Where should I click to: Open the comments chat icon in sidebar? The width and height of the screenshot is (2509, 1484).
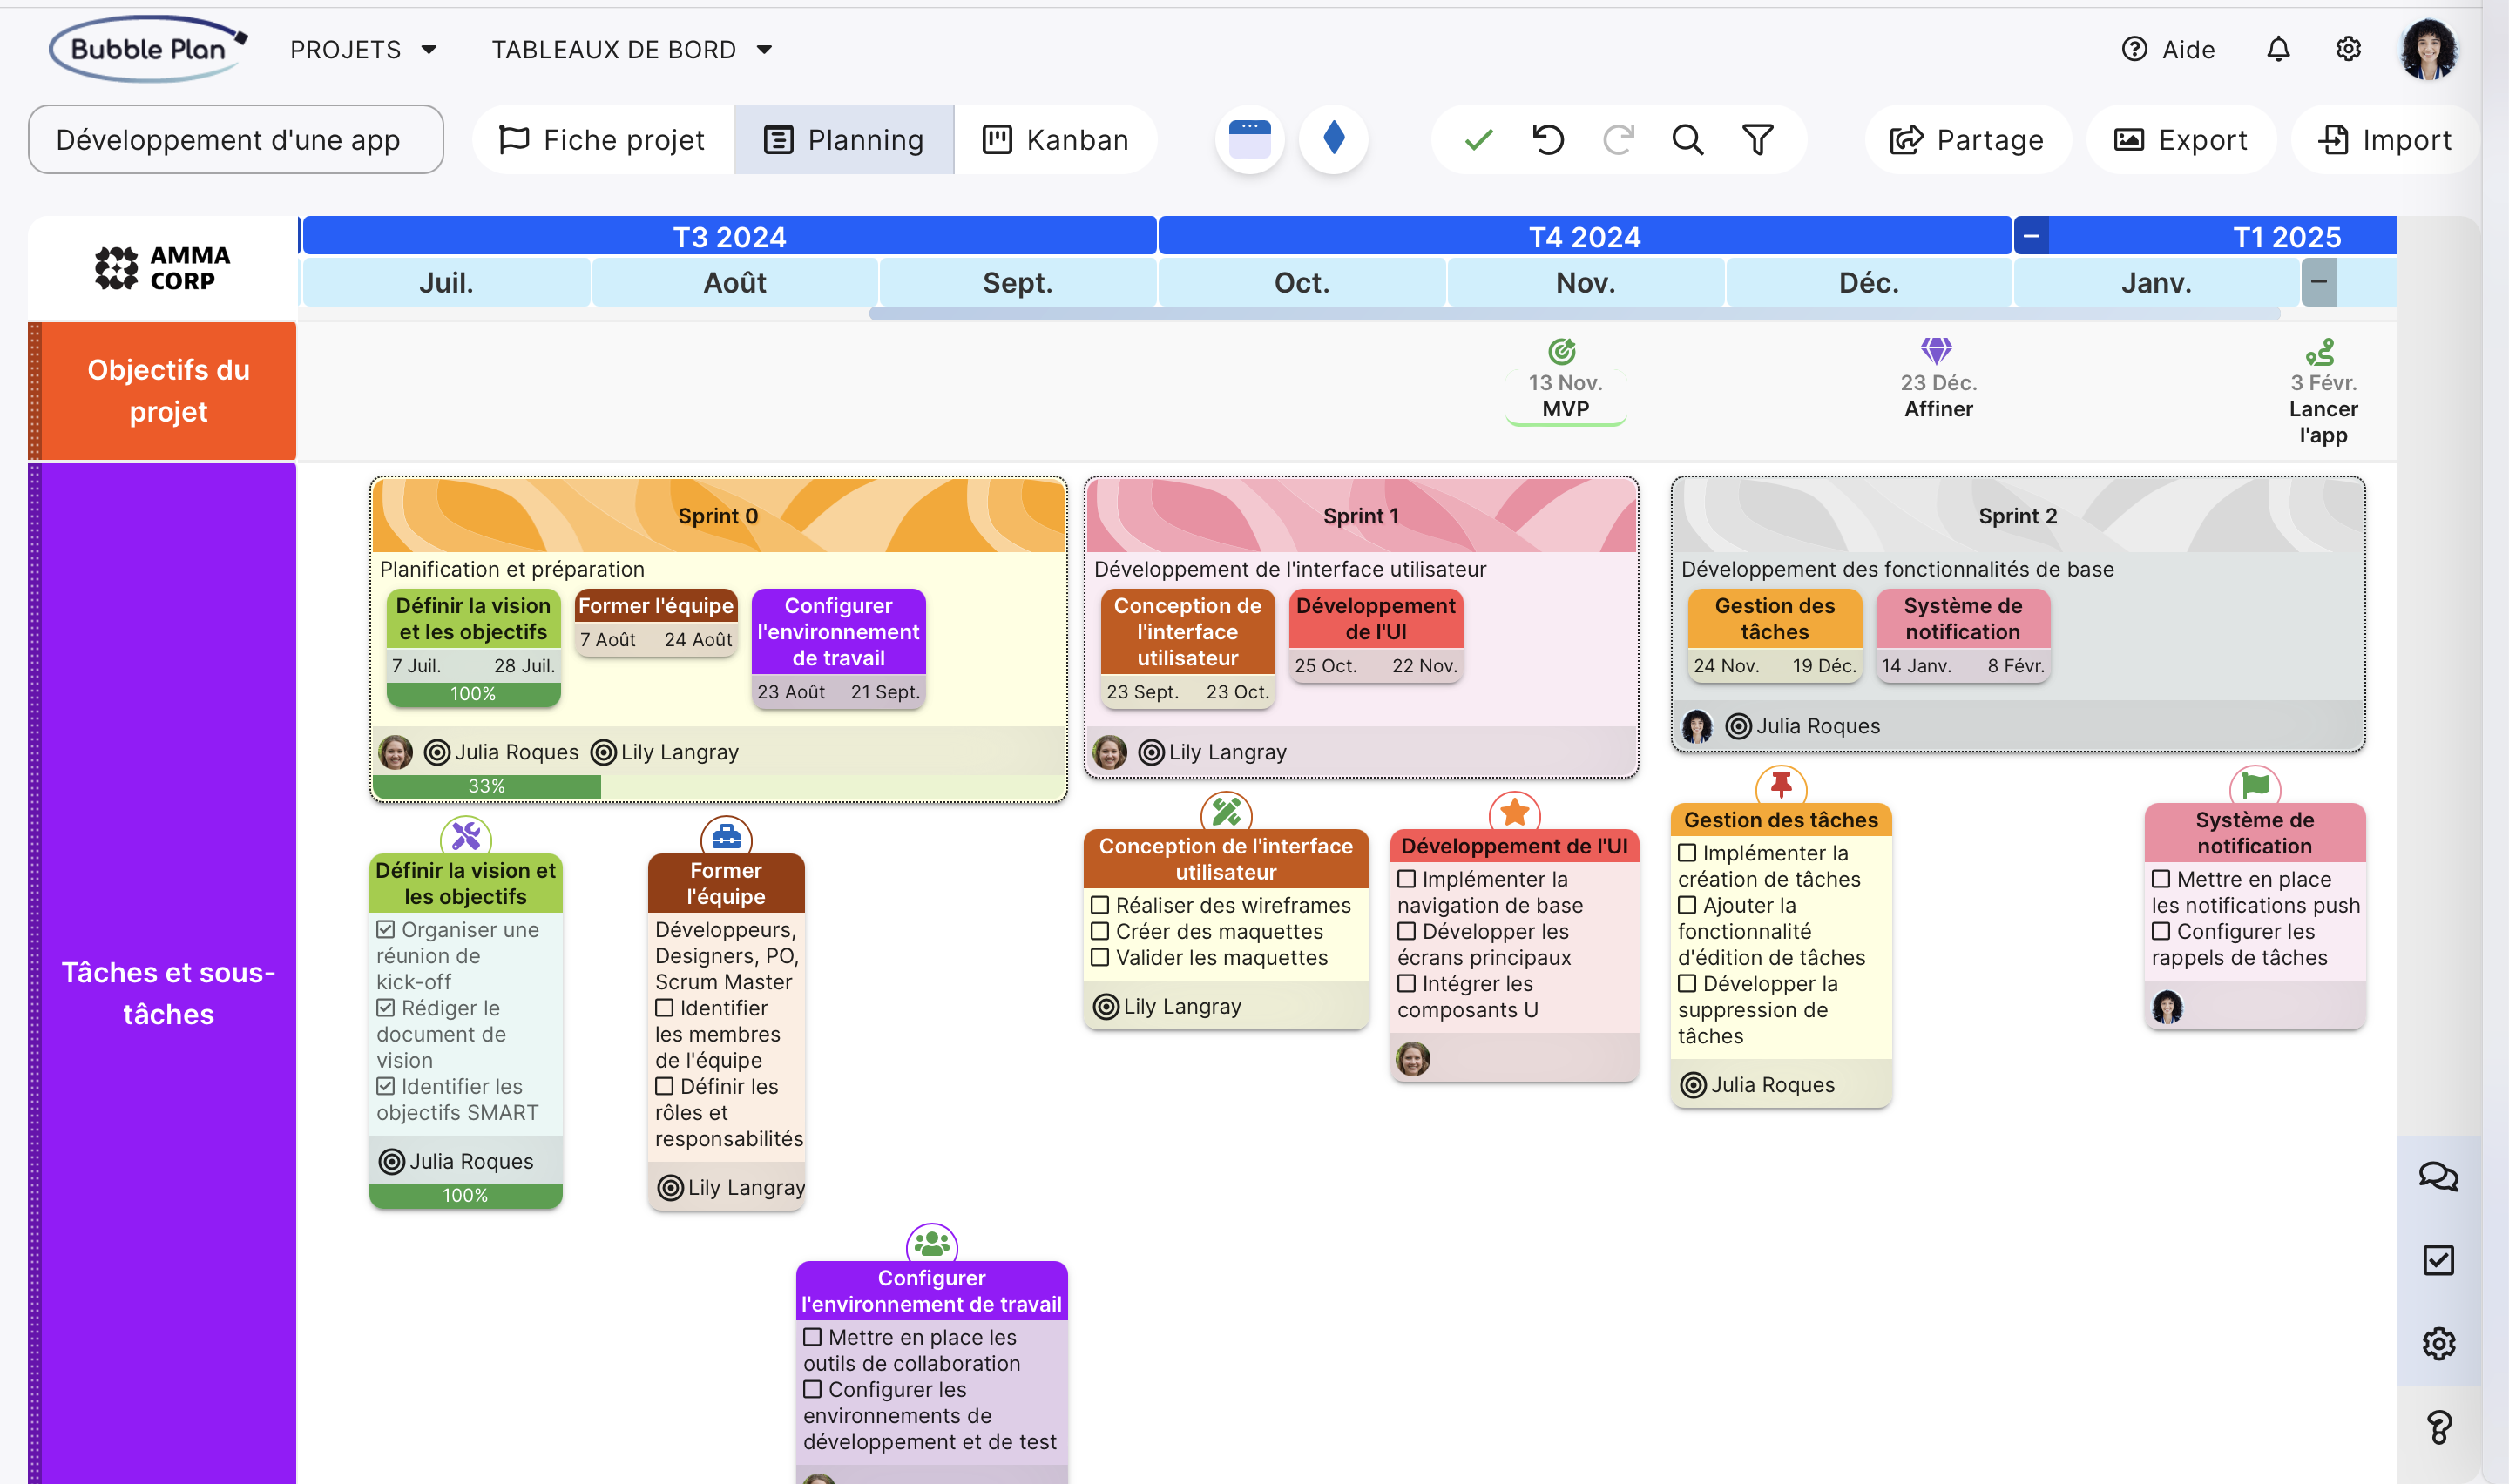click(2438, 1177)
